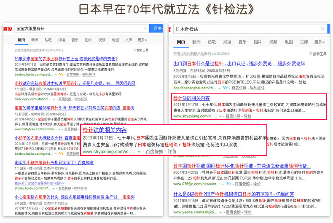Open 音乐 tab in right window
Image resolution: width=333 pixels, height=223 pixels.
pos(242,42)
